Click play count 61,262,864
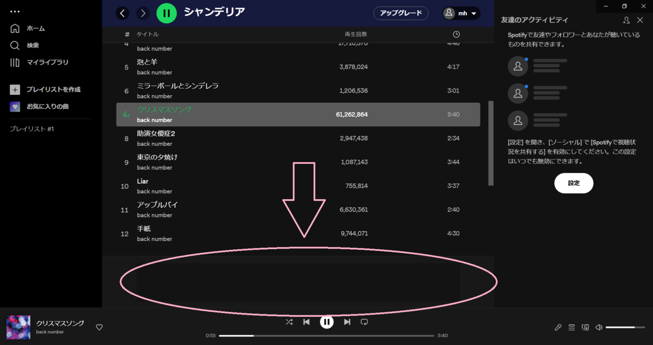Screen dimensions: 653x345 352,115
